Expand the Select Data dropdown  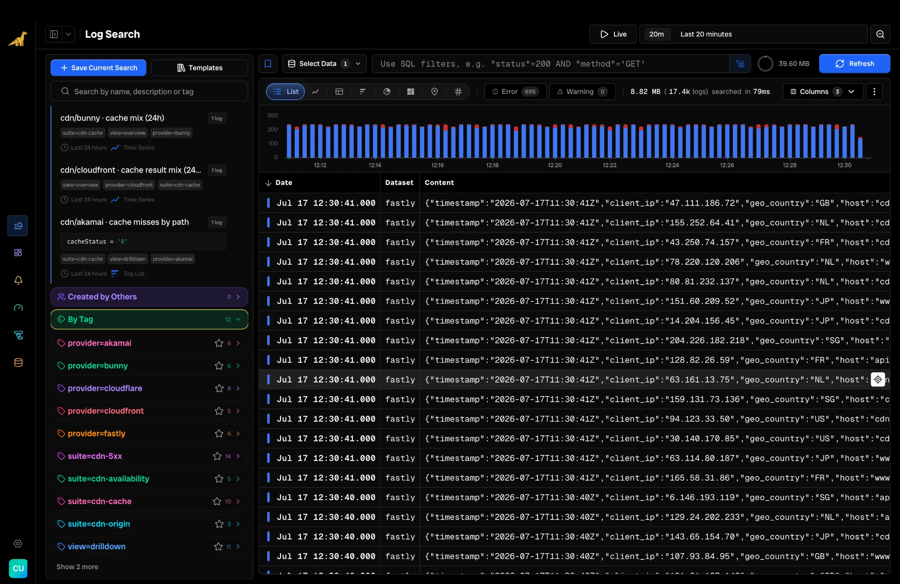tap(324, 64)
